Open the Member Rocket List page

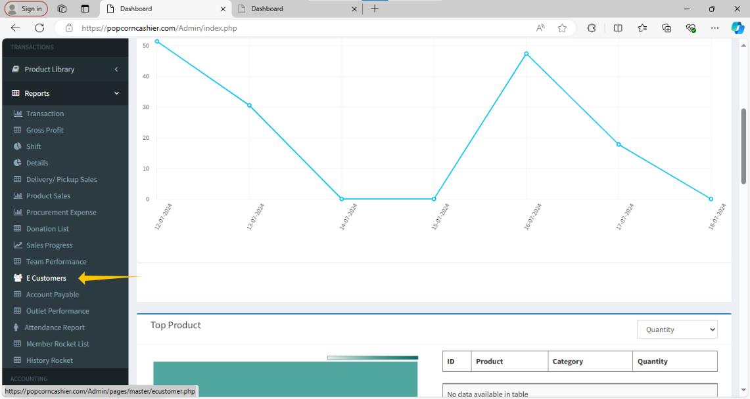click(57, 344)
